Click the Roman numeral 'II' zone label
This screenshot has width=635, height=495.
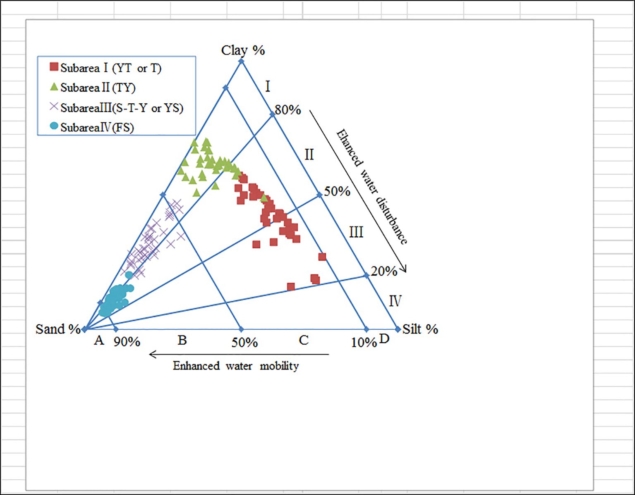[x=309, y=155]
